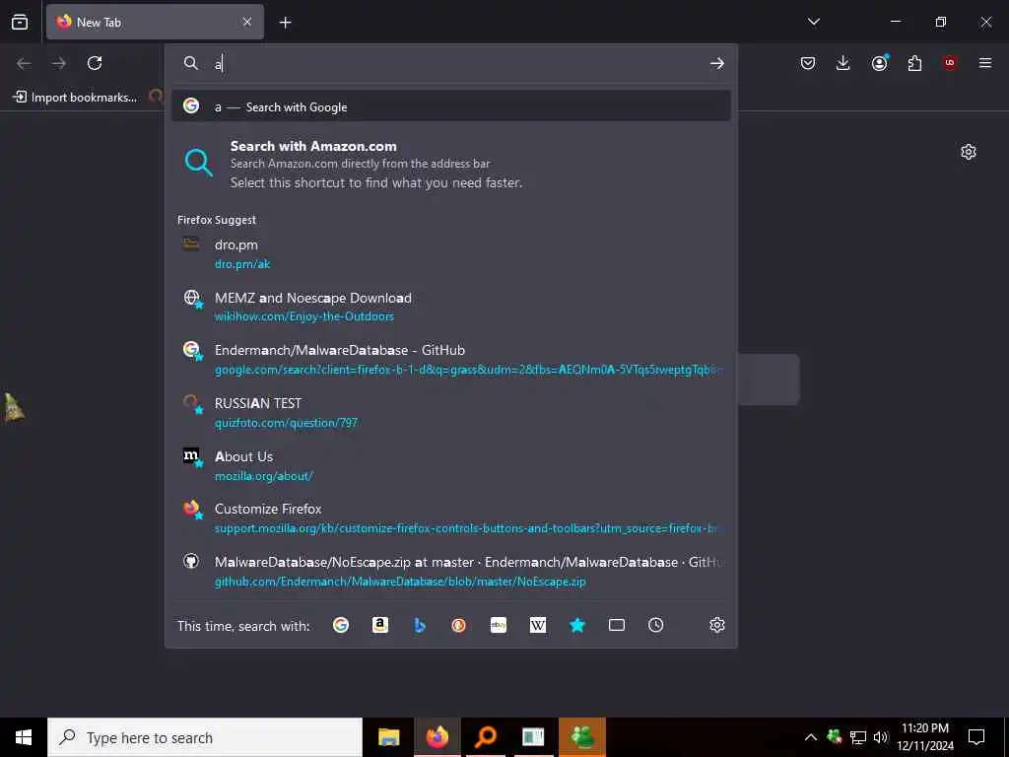This screenshot has height=757, width=1009.
Task: Search this time with Bing icon
Action: point(420,625)
